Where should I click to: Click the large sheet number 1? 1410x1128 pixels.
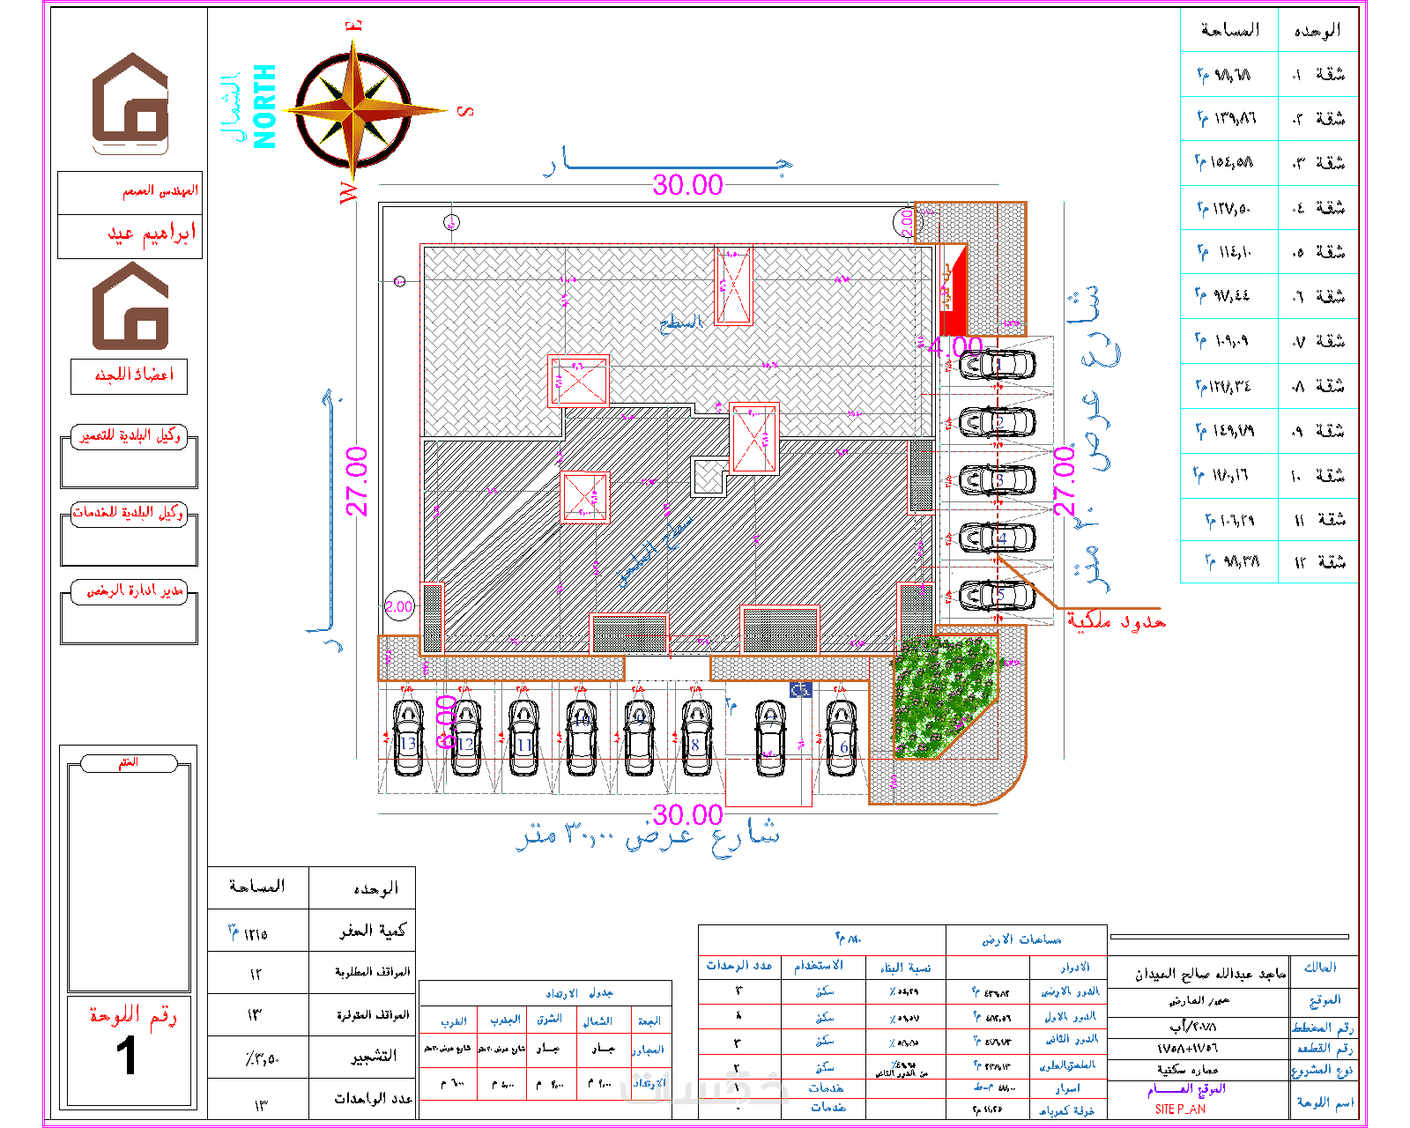127,1056
